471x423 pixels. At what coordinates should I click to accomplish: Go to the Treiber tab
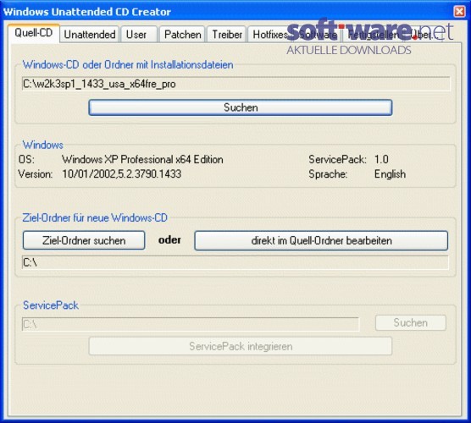227,34
